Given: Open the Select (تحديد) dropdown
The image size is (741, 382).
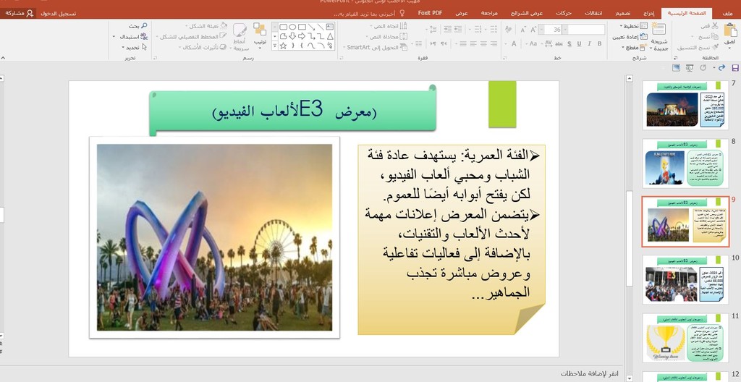Looking at the screenshot, I should 134,47.
